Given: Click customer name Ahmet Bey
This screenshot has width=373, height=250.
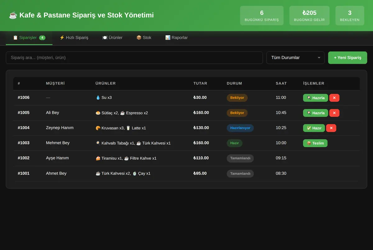Looking at the screenshot, I should tap(56, 173).
